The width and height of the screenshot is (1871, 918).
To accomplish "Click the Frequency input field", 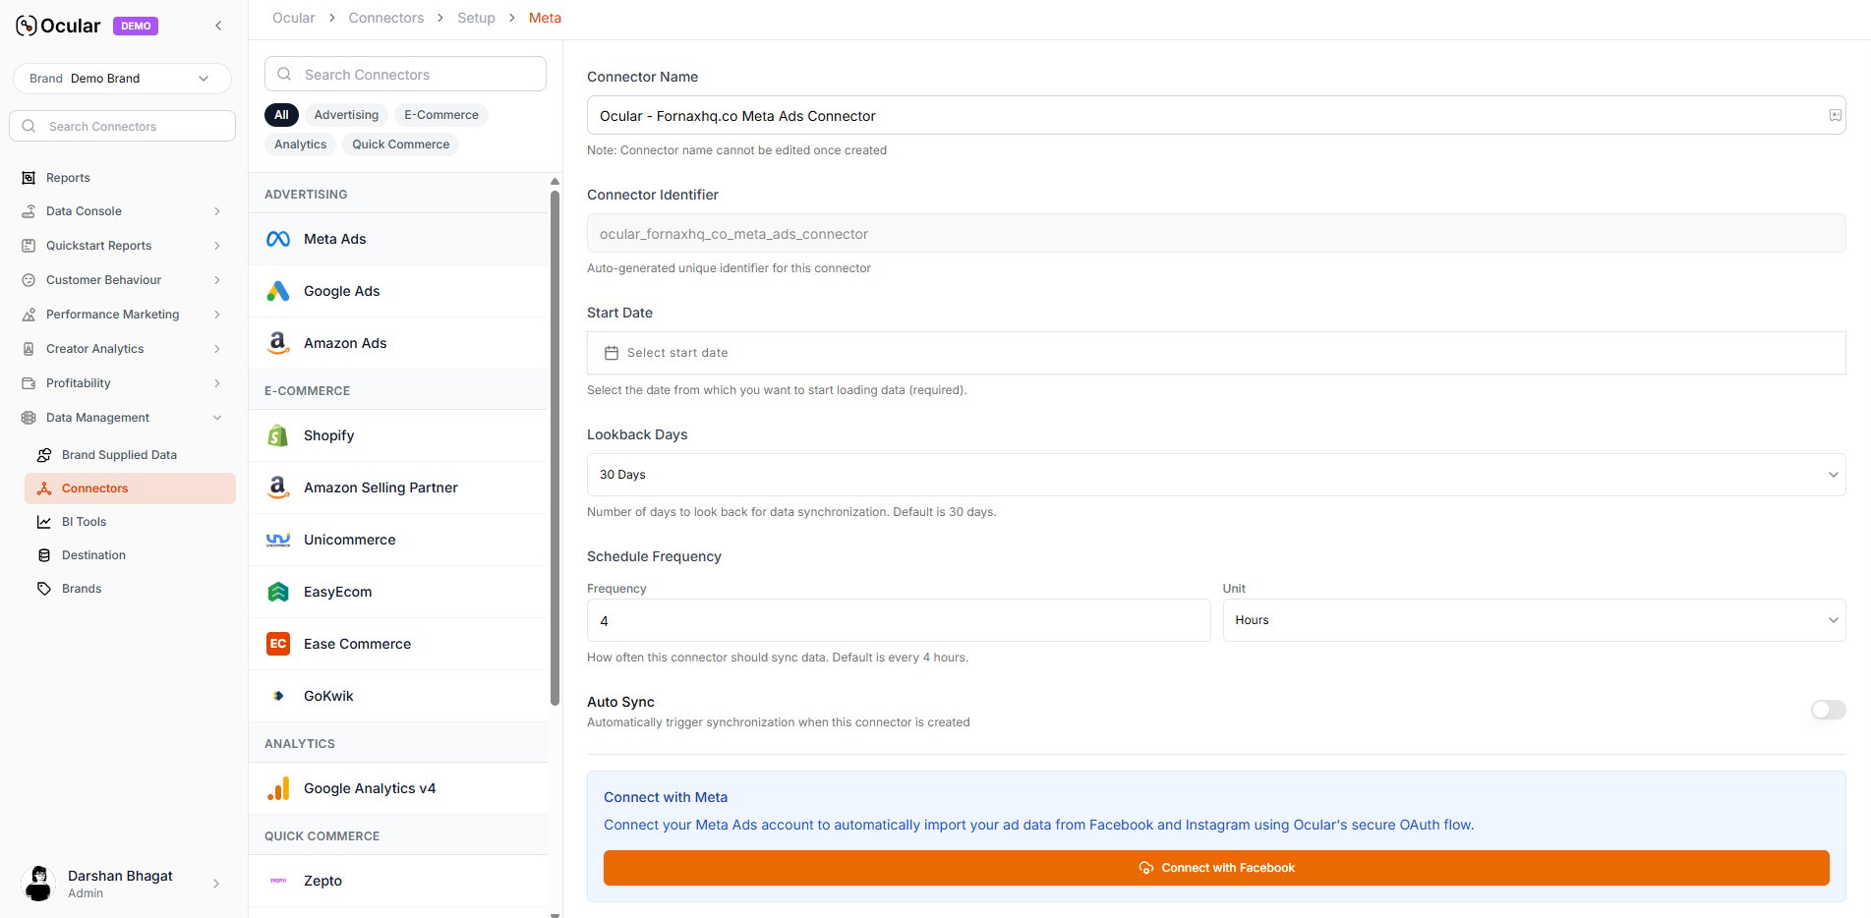I will pyautogui.click(x=899, y=620).
